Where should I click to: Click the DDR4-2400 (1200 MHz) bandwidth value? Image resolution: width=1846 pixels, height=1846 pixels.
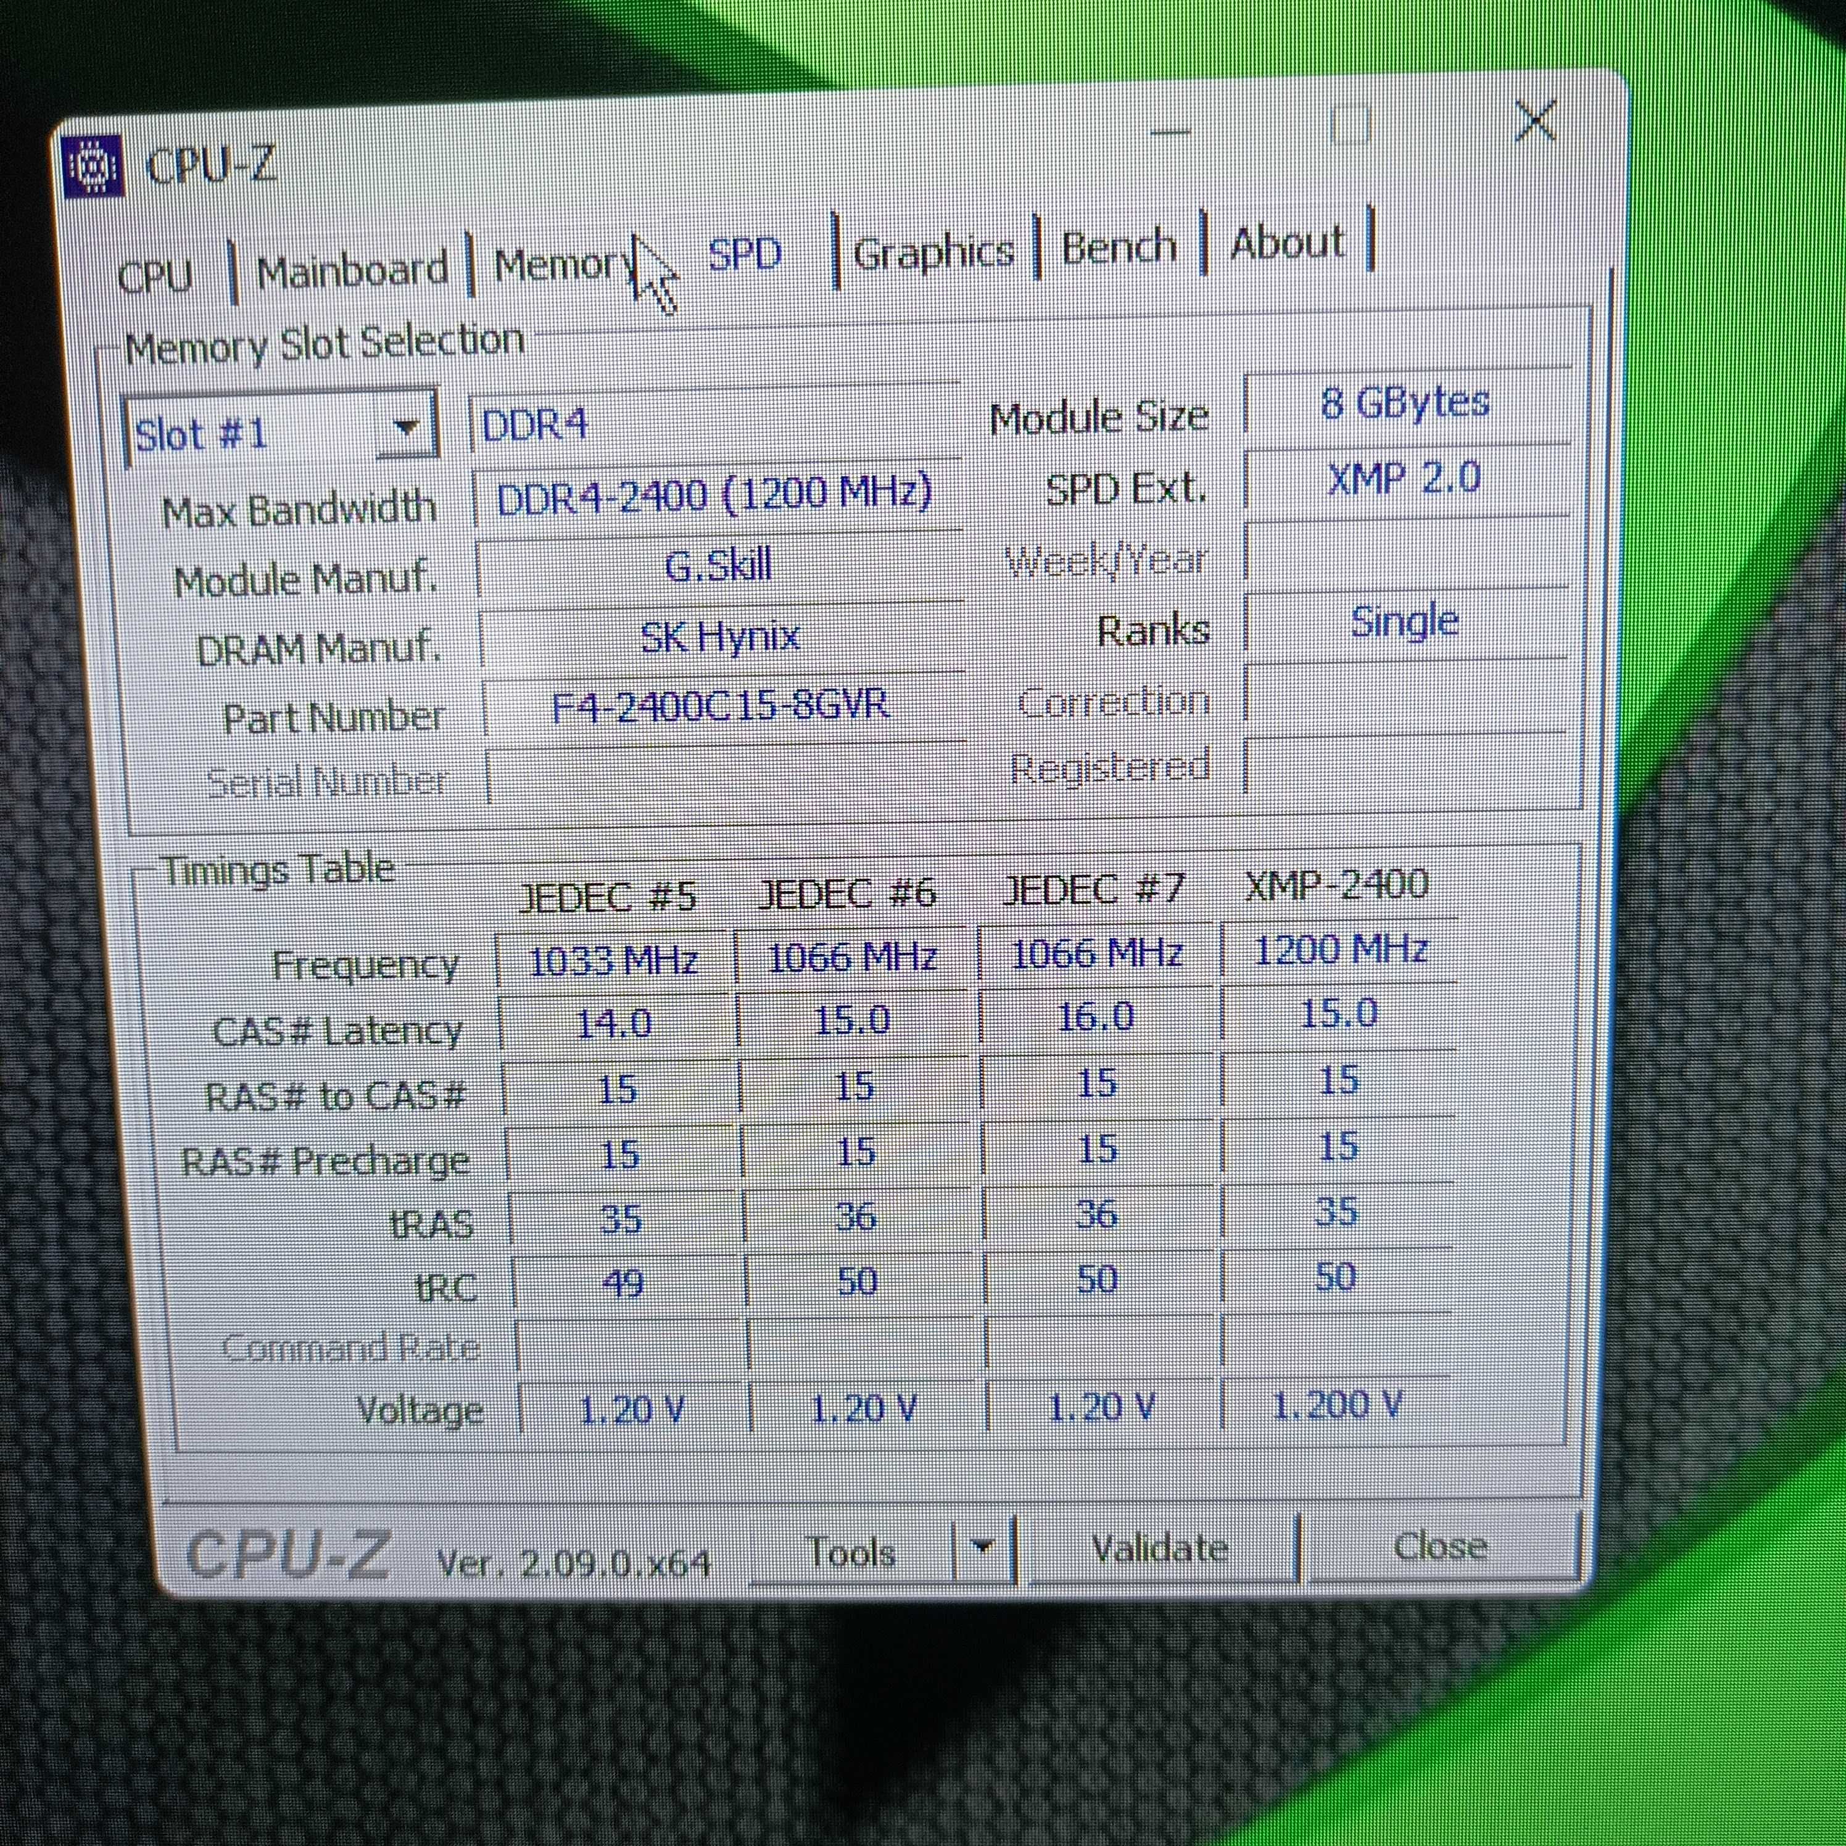pos(714,494)
